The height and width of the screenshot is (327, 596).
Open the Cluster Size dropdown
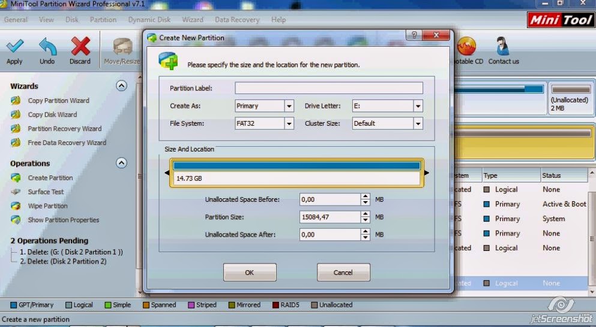click(x=418, y=123)
